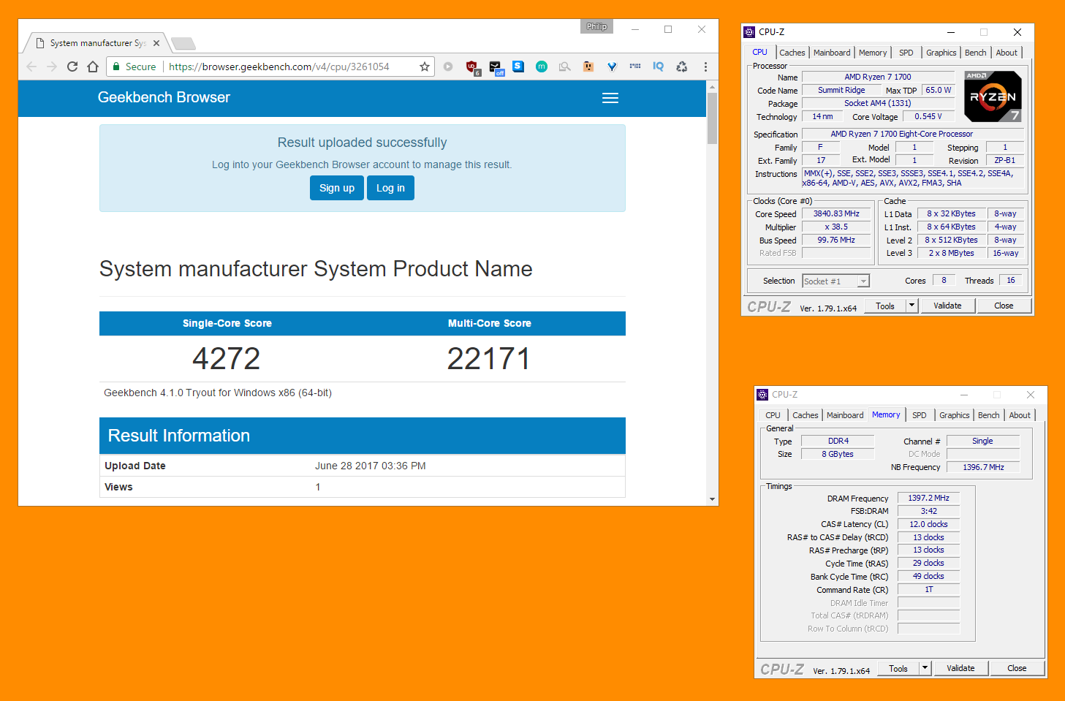Click the CAS# Latency value 12.0 clocks
The width and height of the screenshot is (1065, 701).
click(x=928, y=525)
